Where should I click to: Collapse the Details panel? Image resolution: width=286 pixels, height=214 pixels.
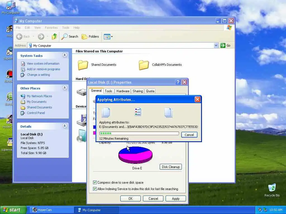[x=65, y=126]
